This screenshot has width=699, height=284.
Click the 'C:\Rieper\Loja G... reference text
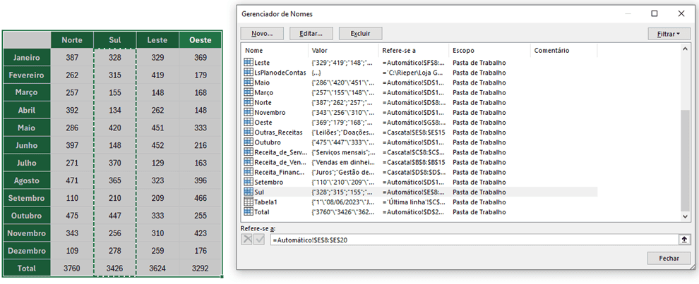(413, 73)
